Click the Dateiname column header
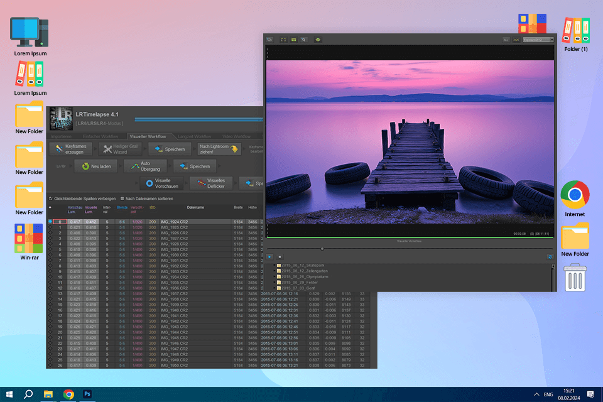The image size is (603, 402). pos(195,207)
